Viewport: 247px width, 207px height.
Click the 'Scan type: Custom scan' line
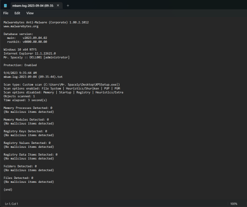coord(62,85)
